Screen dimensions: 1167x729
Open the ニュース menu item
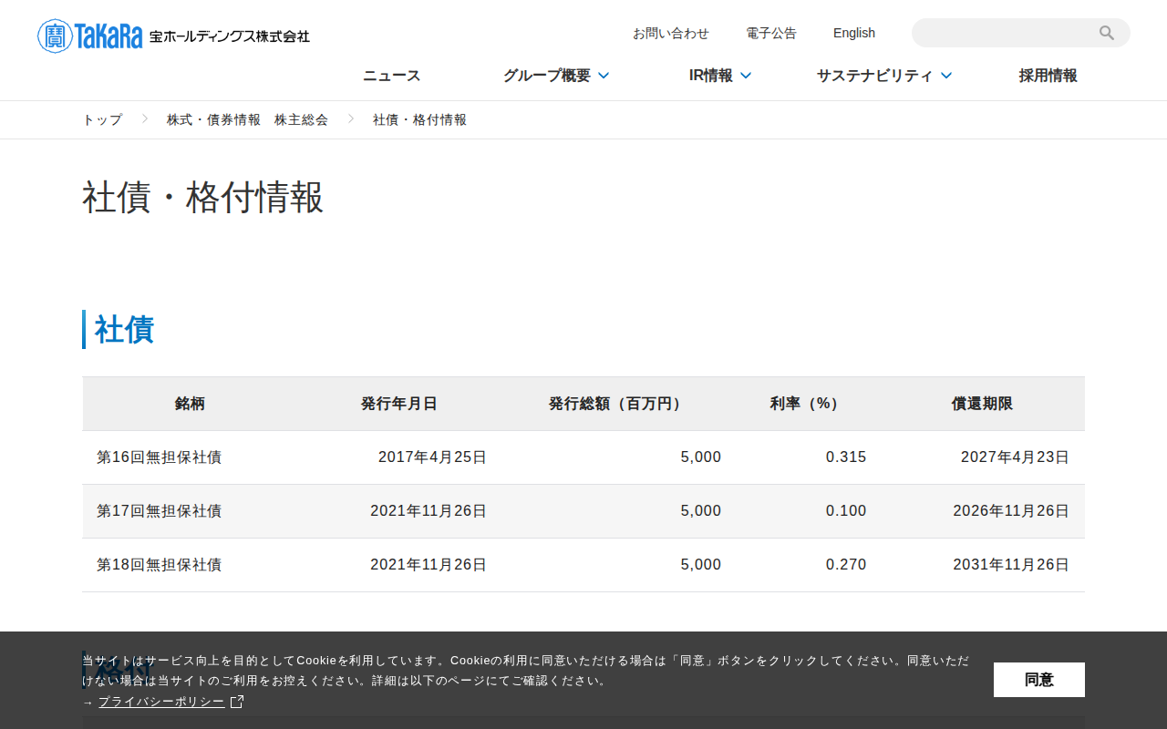(392, 76)
